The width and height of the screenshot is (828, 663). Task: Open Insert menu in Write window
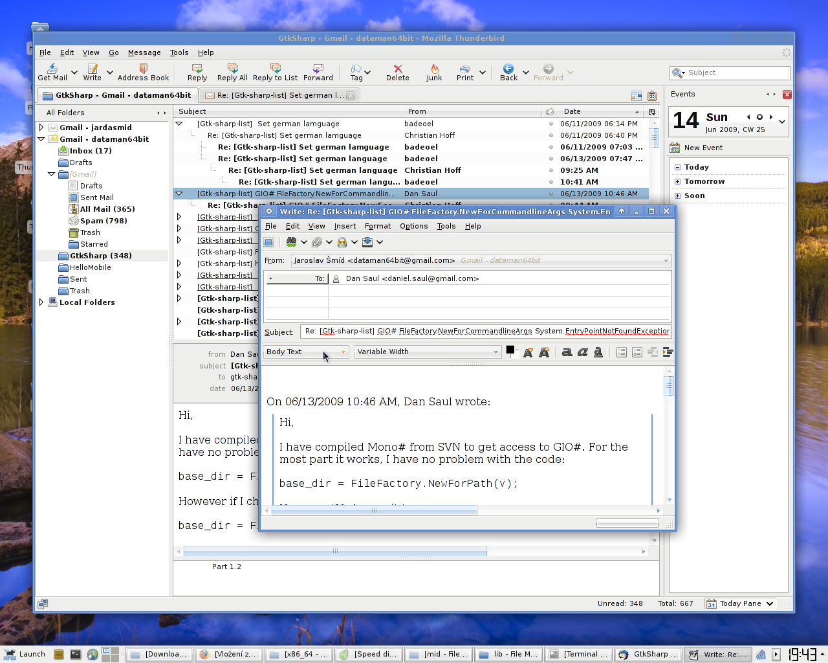(x=345, y=226)
